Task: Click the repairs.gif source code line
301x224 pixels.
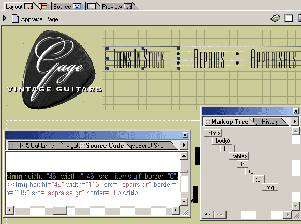Action: pos(93,185)
